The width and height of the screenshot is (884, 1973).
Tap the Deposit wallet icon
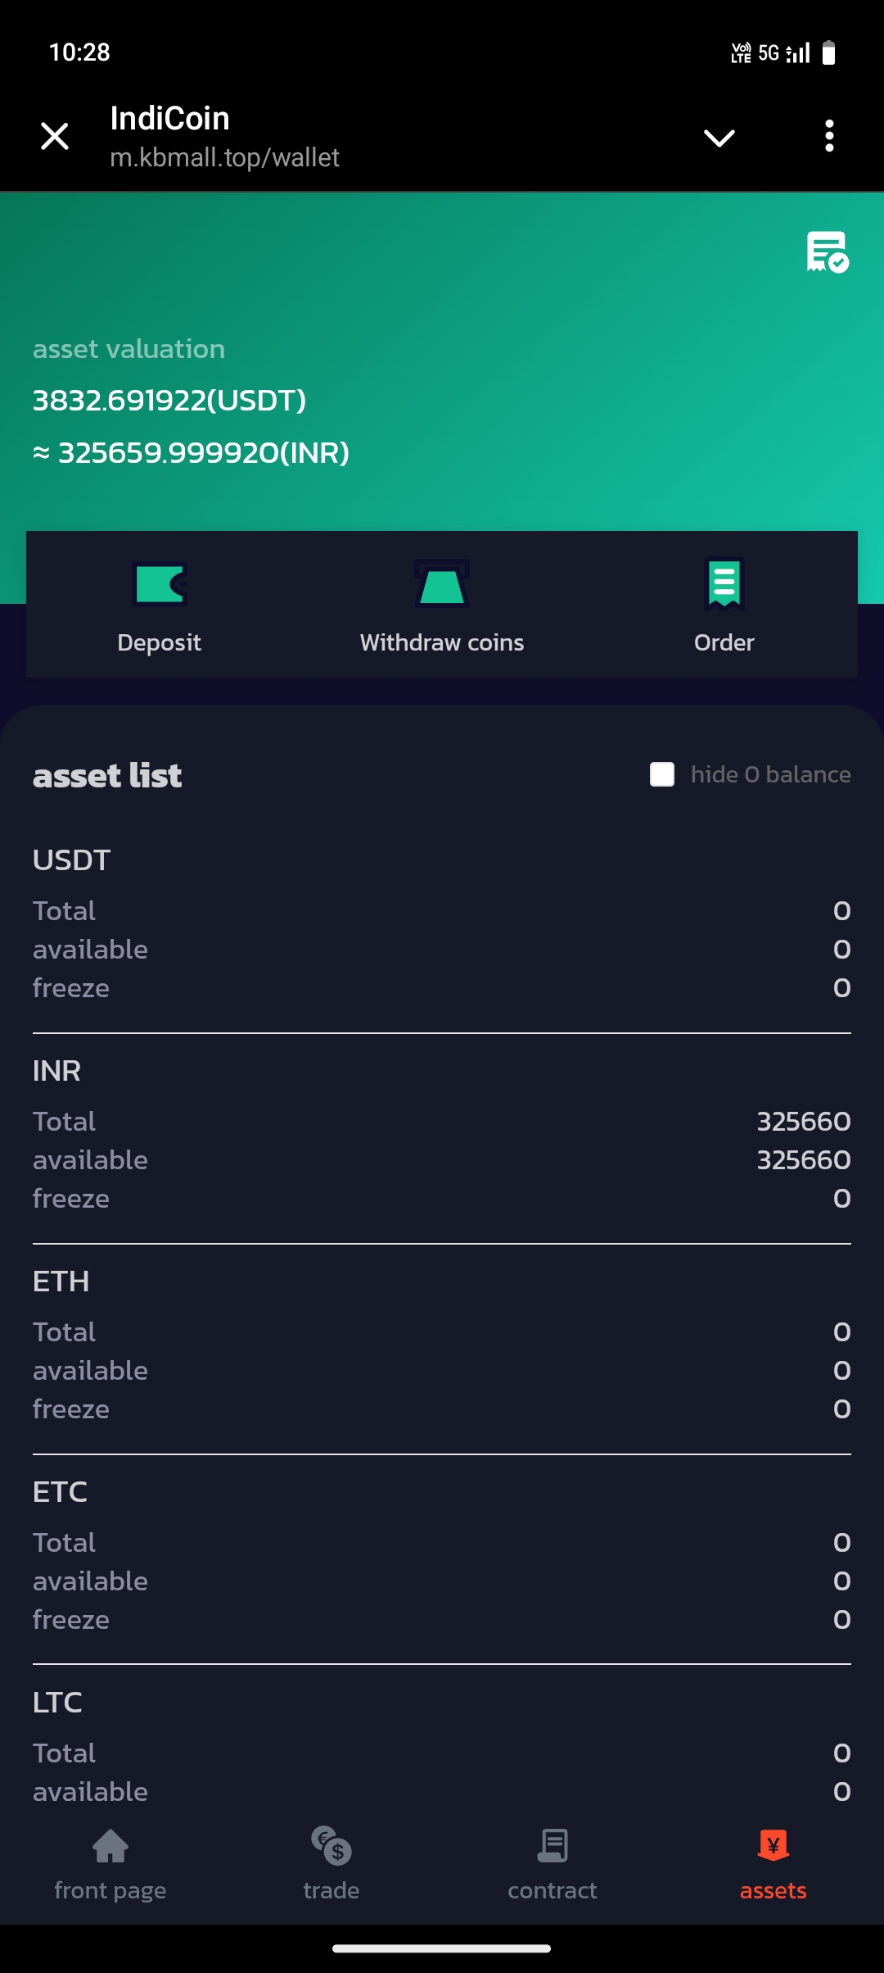[x=160, y=584]
